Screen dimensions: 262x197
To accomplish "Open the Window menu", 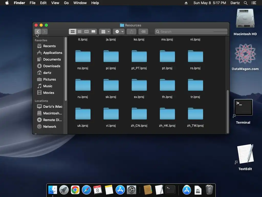I will click(80, 3).
